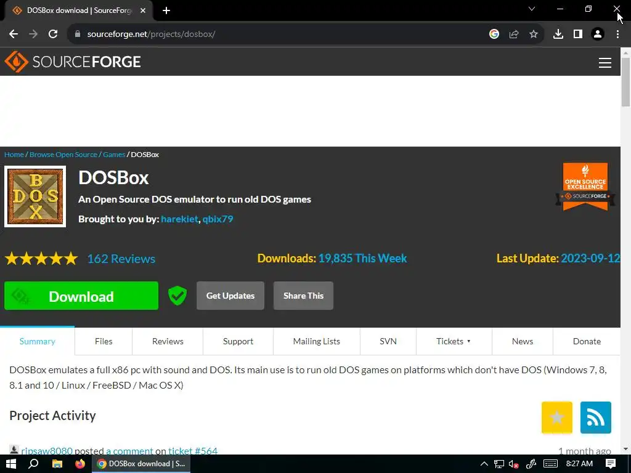The image size is (631, 473).
Task: Open a new browser tab
Action: point(166,10)
